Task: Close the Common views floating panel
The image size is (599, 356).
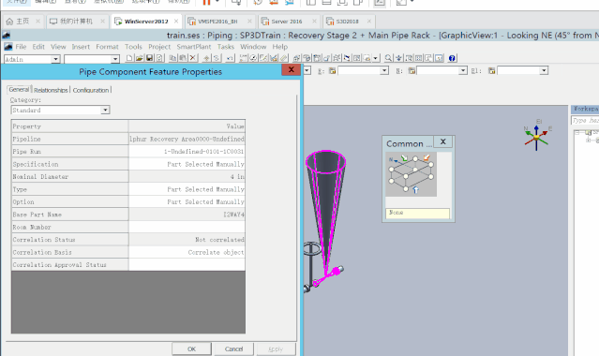Action: click(442, 141)
